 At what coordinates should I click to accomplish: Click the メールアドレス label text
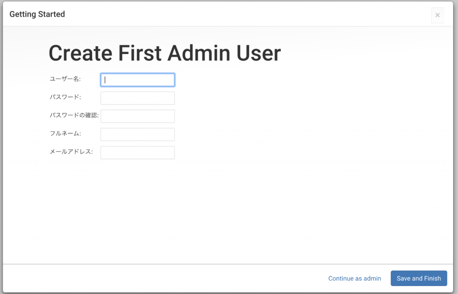[71, 151]
